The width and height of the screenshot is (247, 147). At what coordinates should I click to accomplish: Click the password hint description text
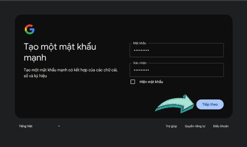(x=71, y=73)
